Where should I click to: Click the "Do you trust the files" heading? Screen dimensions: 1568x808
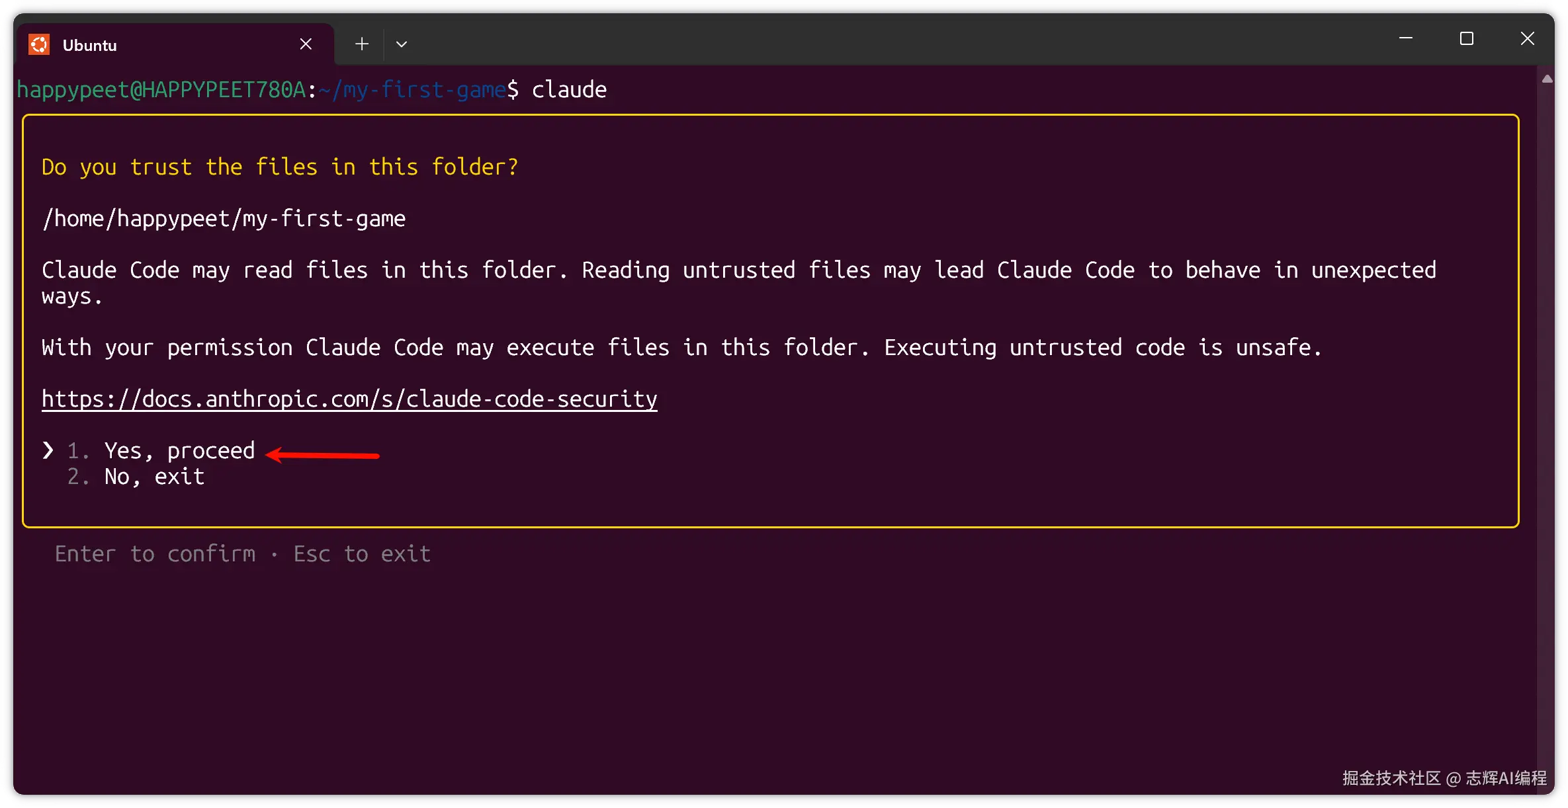click(279, 167)
